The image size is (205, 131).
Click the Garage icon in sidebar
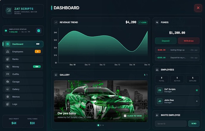coord(8,82)
